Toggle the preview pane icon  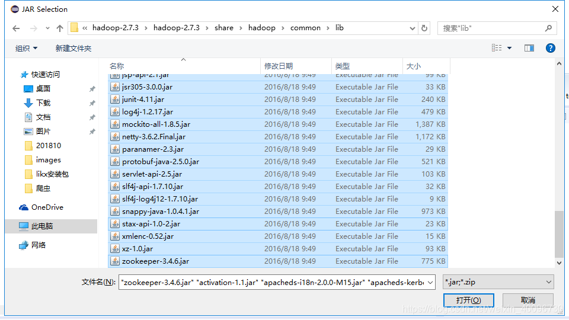point(529,48)
